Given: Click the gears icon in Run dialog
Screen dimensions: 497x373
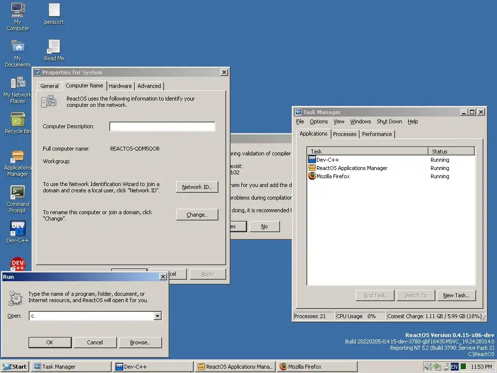Looking at the screenshot, I should tap(16, 298).
